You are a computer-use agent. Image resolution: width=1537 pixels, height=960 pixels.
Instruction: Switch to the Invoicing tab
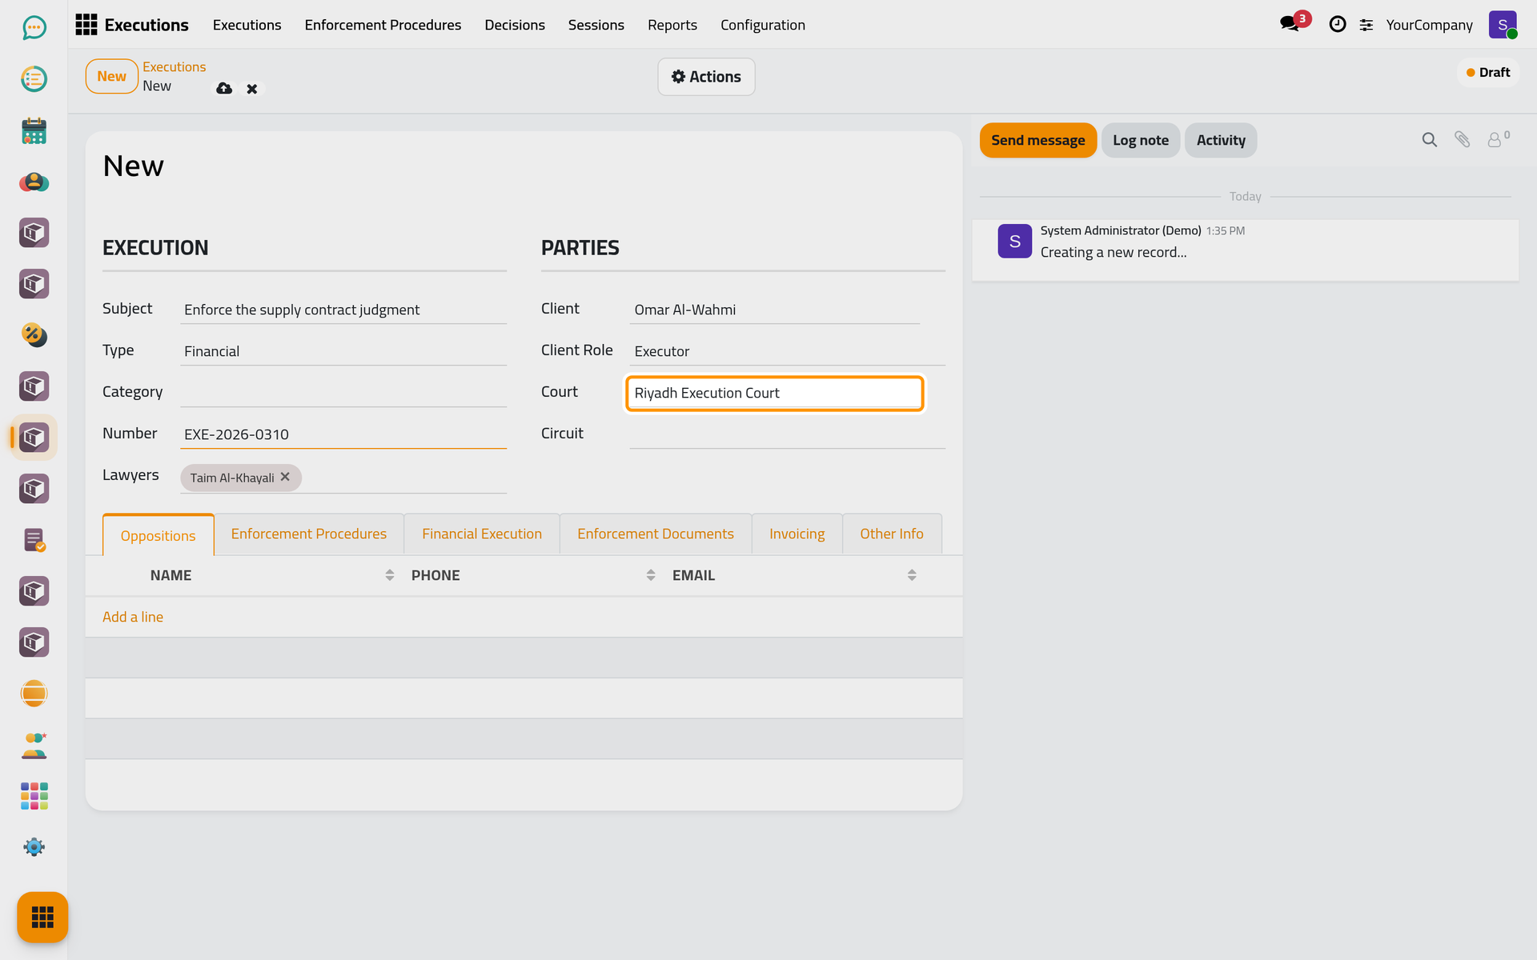pyautogui.click(x=797, y=534)
